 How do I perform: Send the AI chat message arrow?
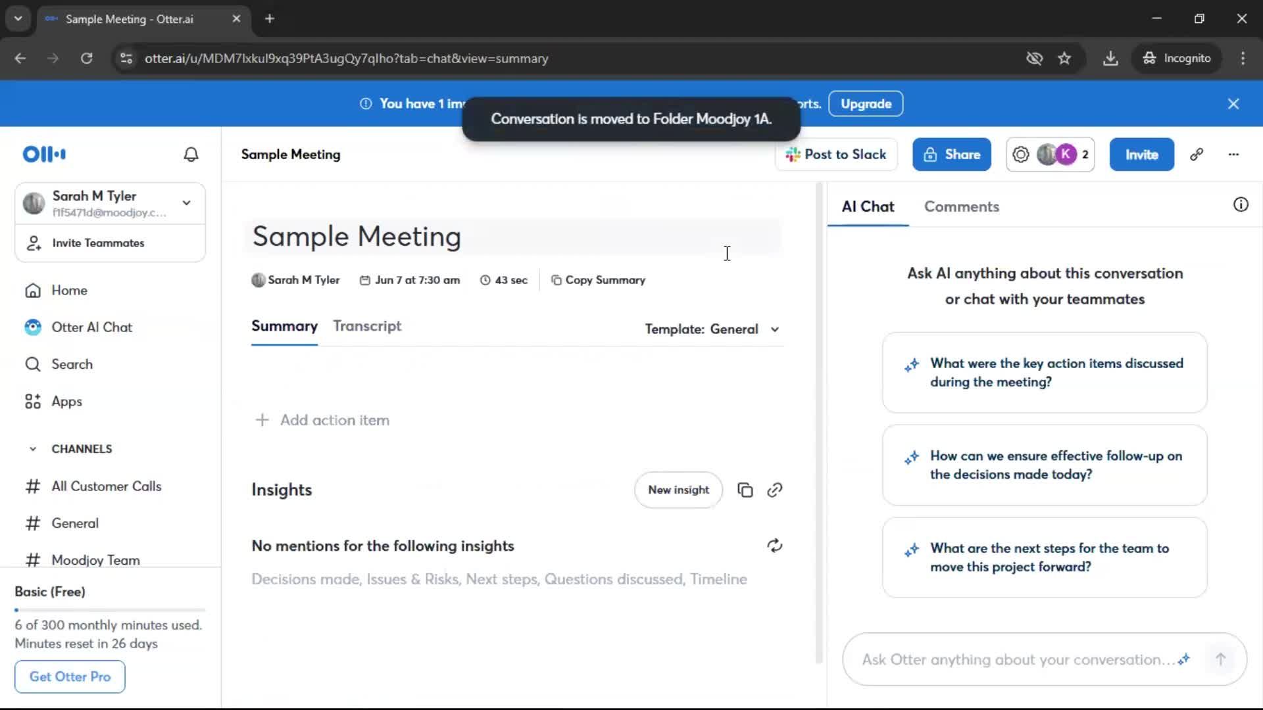(1220, 659)
